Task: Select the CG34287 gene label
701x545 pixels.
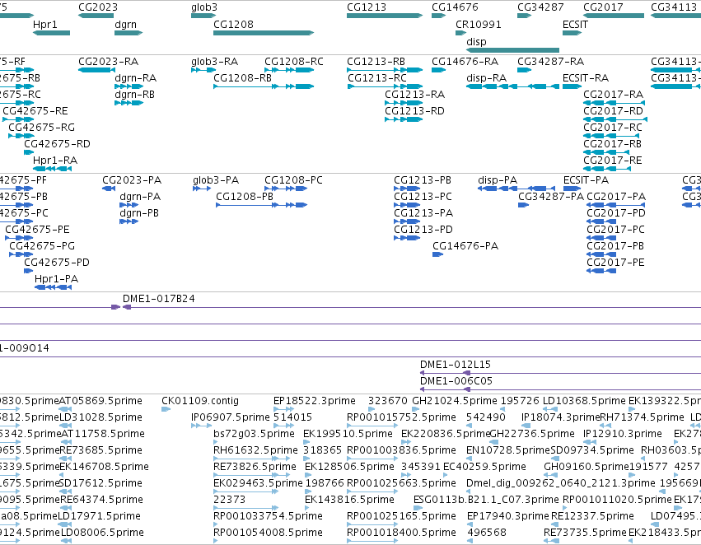Action: click(540, 7)
